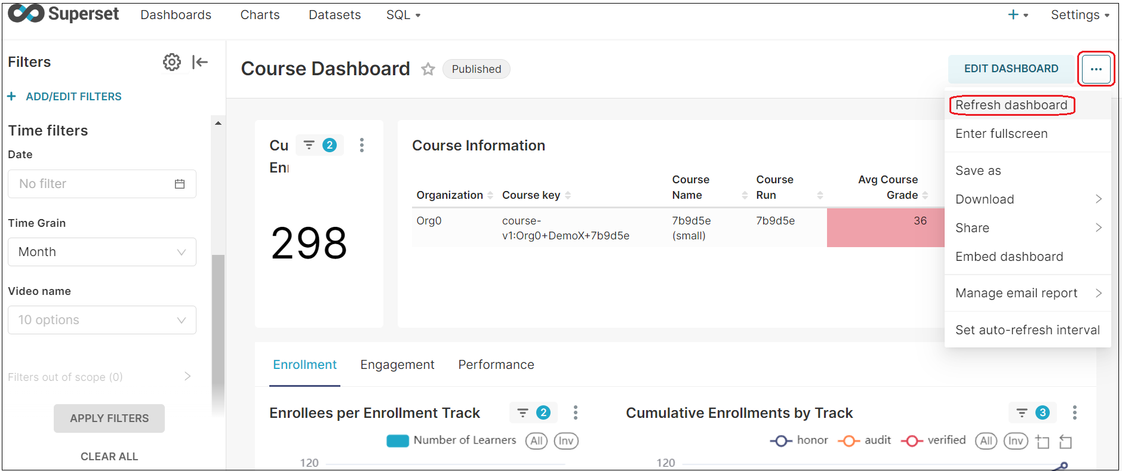Screen dimensions: 1122x471
Task: Switch to the Engagement tab
Action: point(397,365)
